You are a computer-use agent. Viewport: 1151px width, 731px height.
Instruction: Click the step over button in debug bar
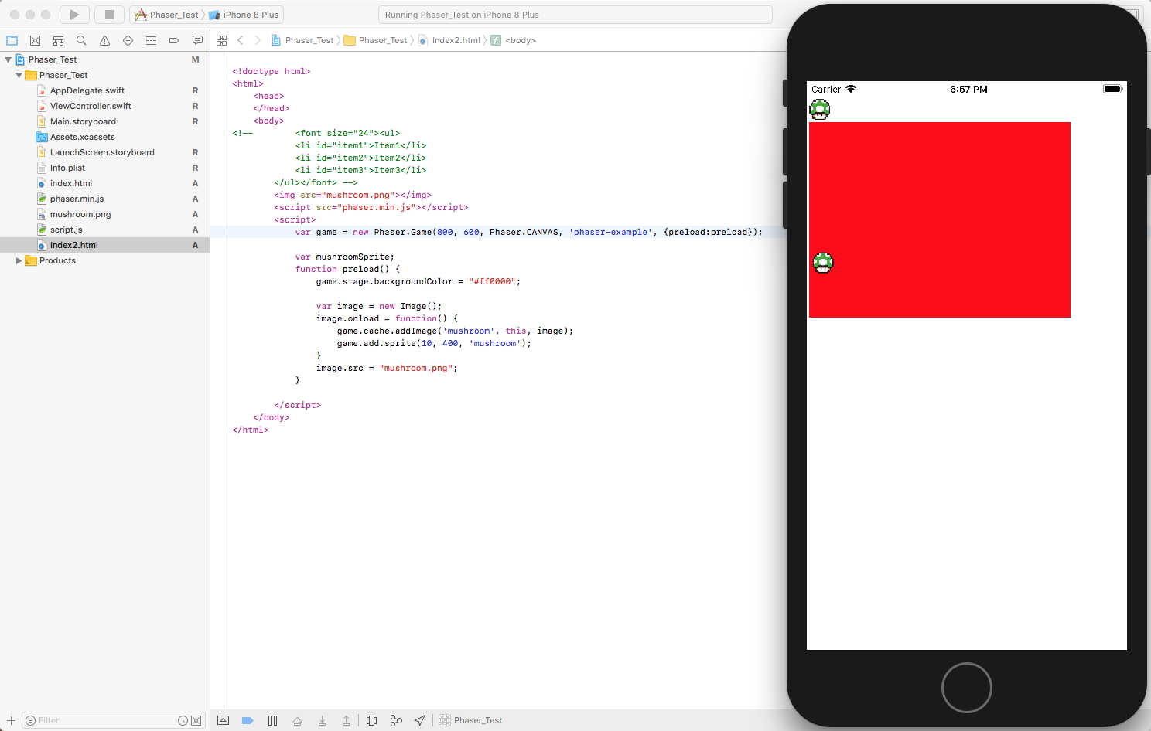point(298,719)
